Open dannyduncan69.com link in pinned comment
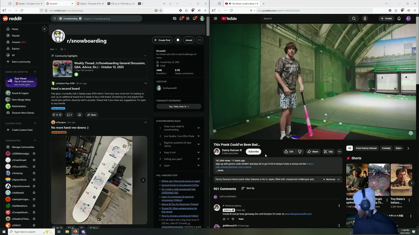 pos(298,214)
